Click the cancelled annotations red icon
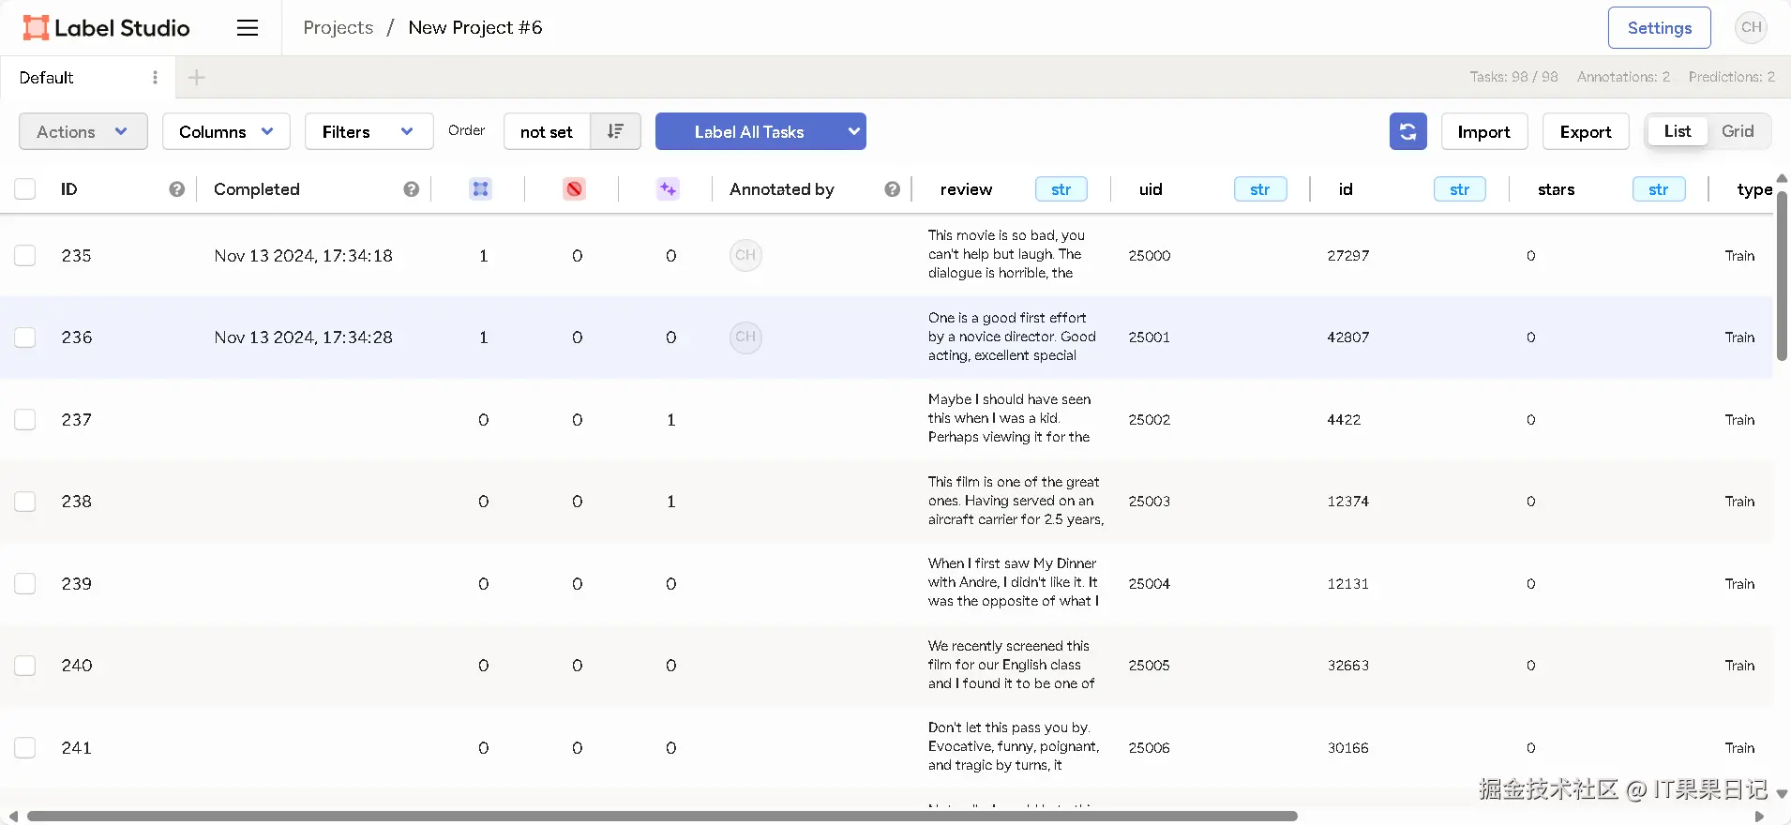Viewport: 1791px width, 825px height. point(574,189)
